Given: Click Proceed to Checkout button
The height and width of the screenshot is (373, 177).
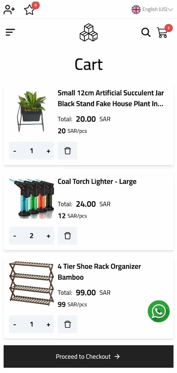Looking at the screenshot, I should [88, 356].
